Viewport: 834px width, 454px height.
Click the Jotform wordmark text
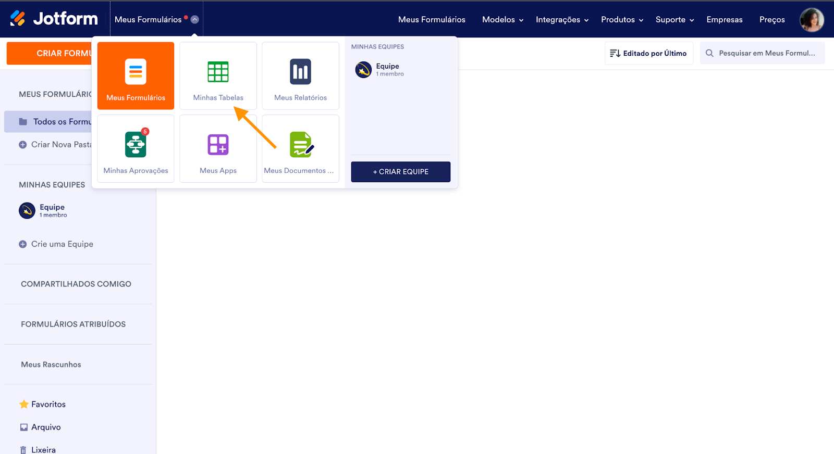(66, 19)
